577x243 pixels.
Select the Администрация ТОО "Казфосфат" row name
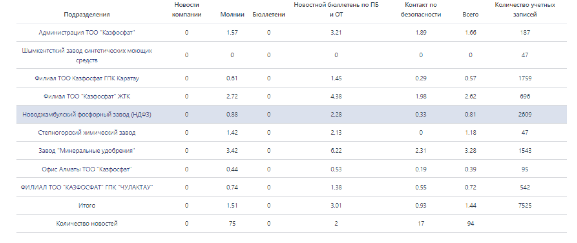pos(87,32)
